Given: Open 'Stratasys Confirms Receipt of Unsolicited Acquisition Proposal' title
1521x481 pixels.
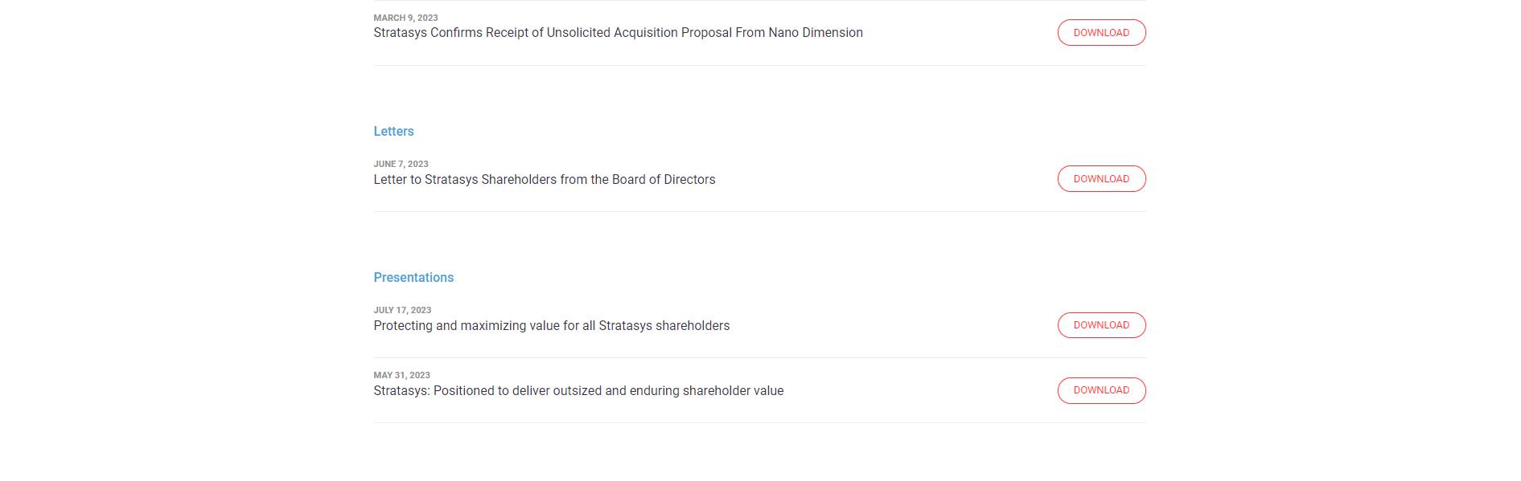Looking at the screenshot, I should coord(563,33).
